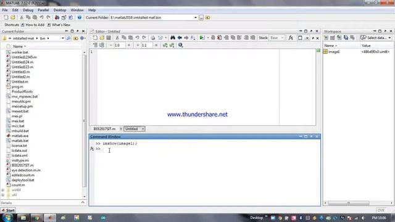Open Debug menu
The width and height of the screenshot is (395, 222).
coord(28,10)
